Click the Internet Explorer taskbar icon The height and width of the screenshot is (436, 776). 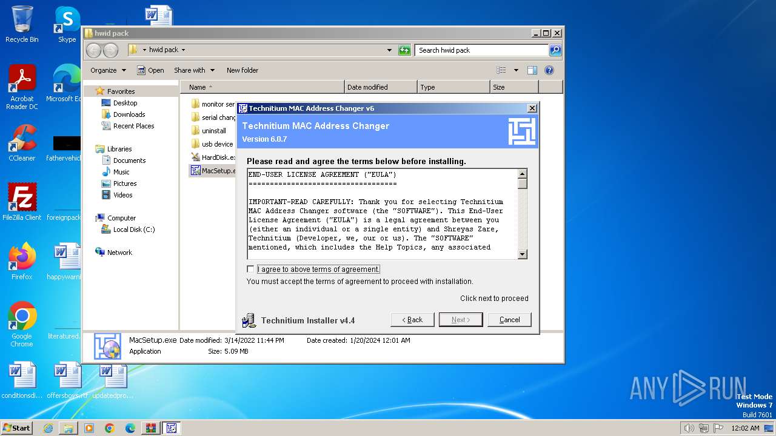pyautogui.click(x=48, y=428)
